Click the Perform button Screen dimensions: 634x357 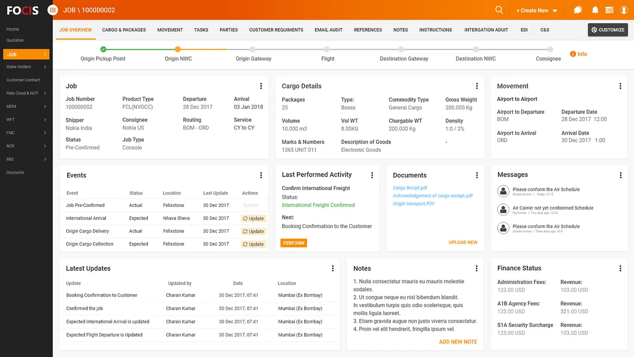pos(294,243)
